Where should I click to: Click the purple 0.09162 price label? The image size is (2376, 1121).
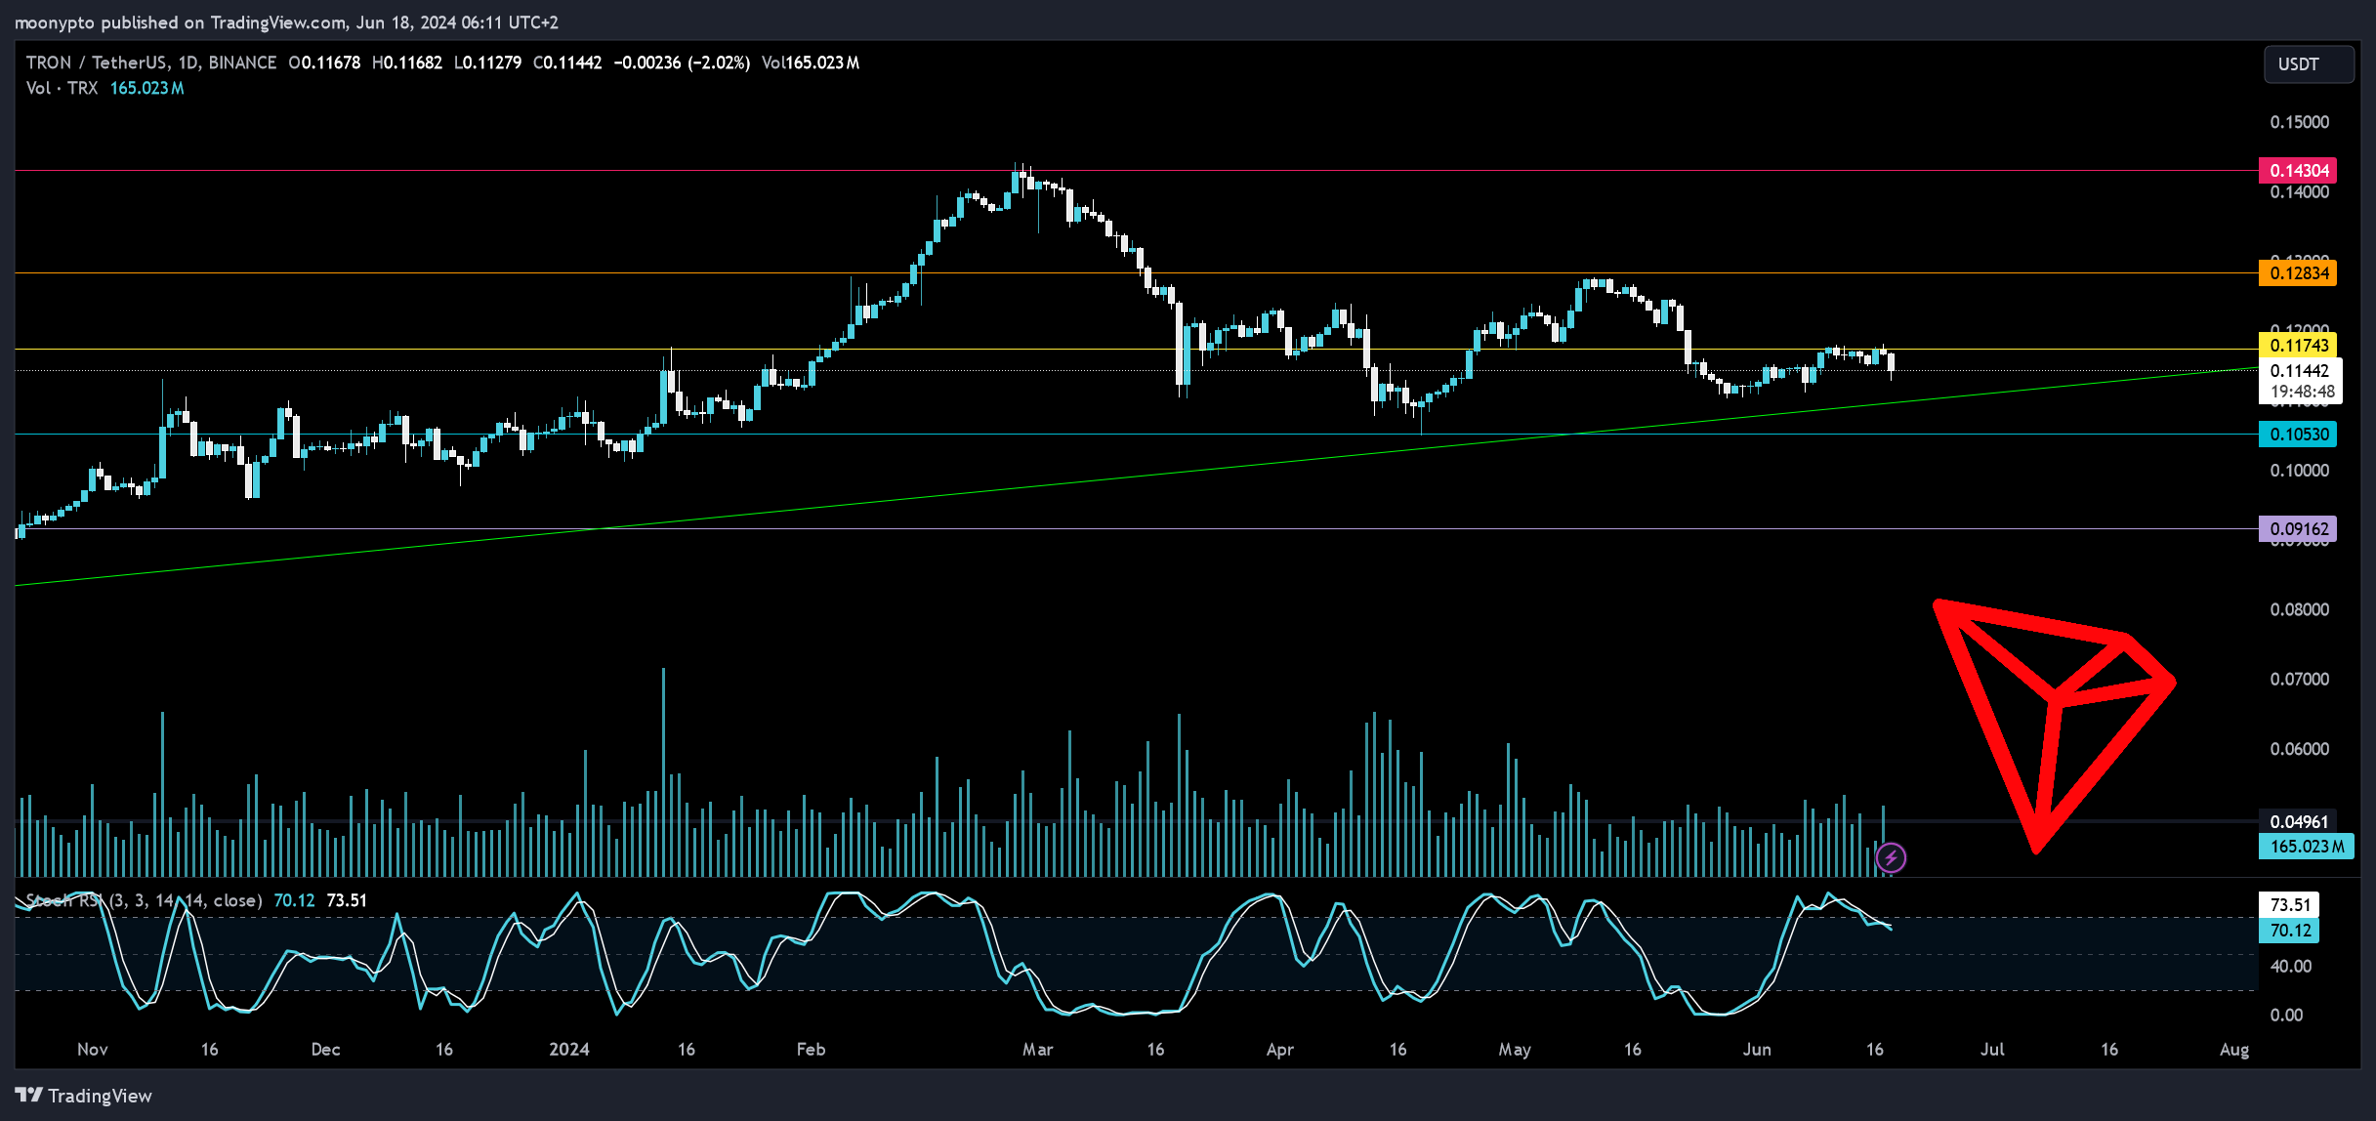[2298, 528]
